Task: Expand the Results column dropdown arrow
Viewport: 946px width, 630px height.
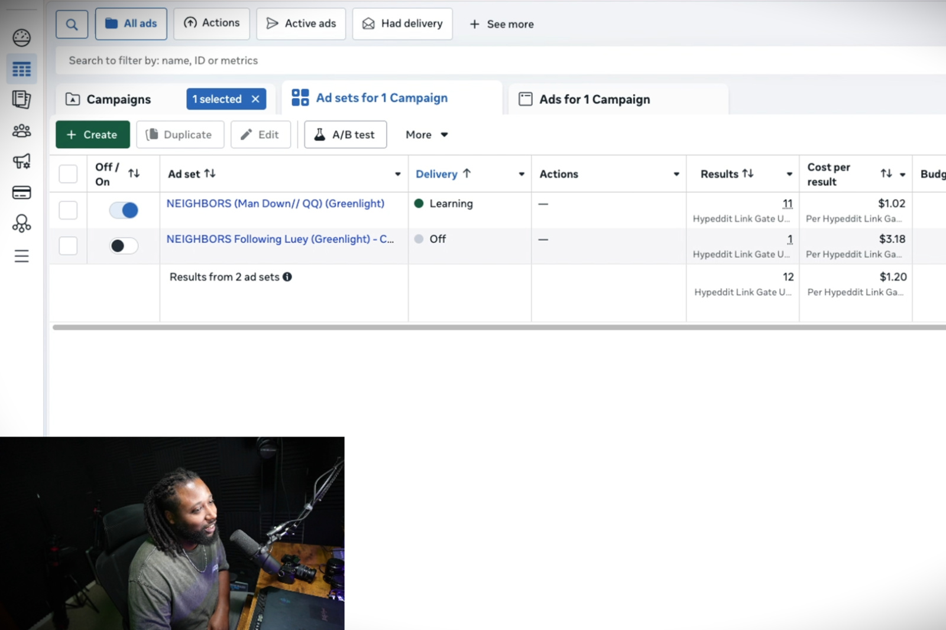Action: pyautogui.click(x=789, y=174)
